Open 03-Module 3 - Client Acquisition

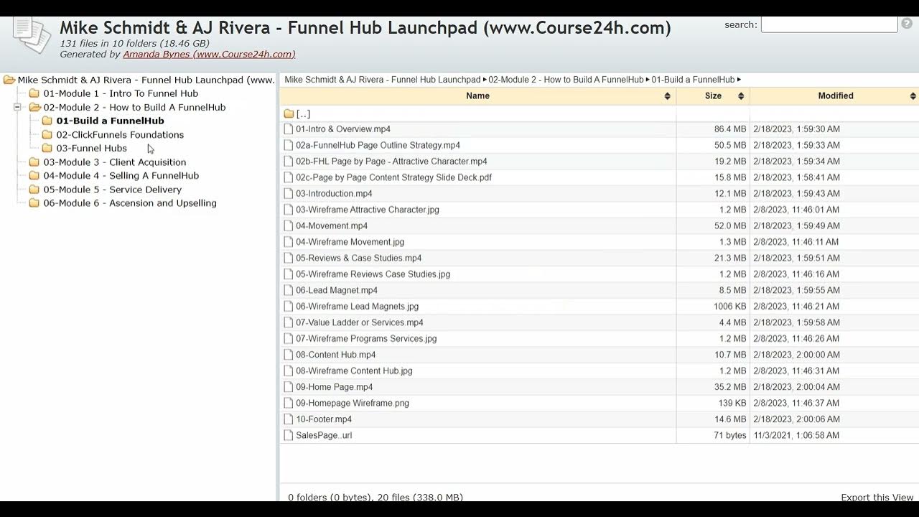point(115,162)
